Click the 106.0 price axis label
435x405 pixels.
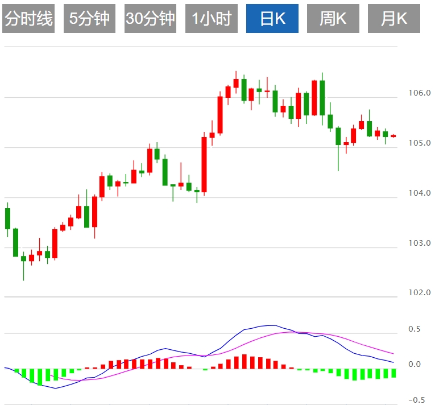(x=420, y=93)
